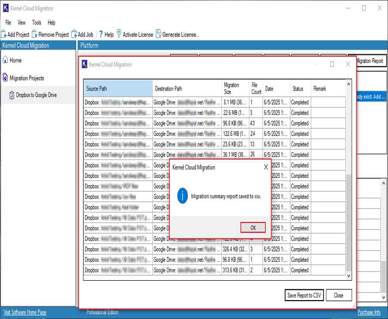Click the Migration Projects icon
Viewport: 388px width, 319px height.
click(x=5, y=78)
